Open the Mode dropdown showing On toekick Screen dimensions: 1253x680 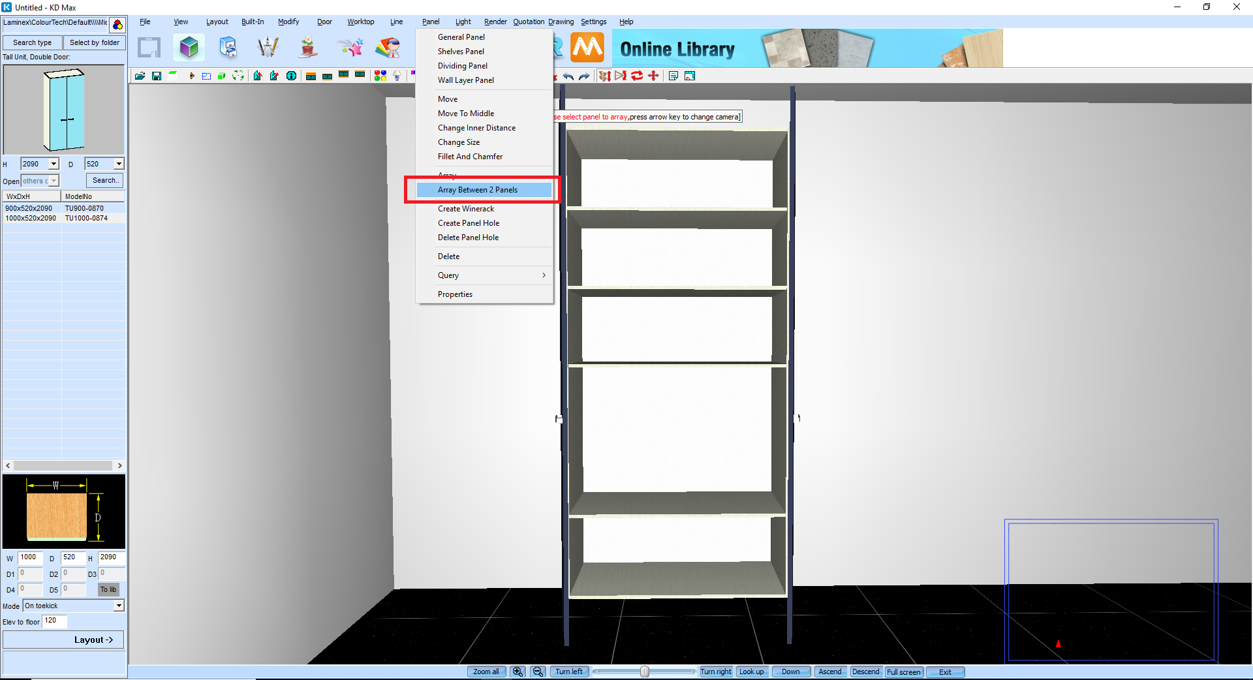(x=117, y=606)
